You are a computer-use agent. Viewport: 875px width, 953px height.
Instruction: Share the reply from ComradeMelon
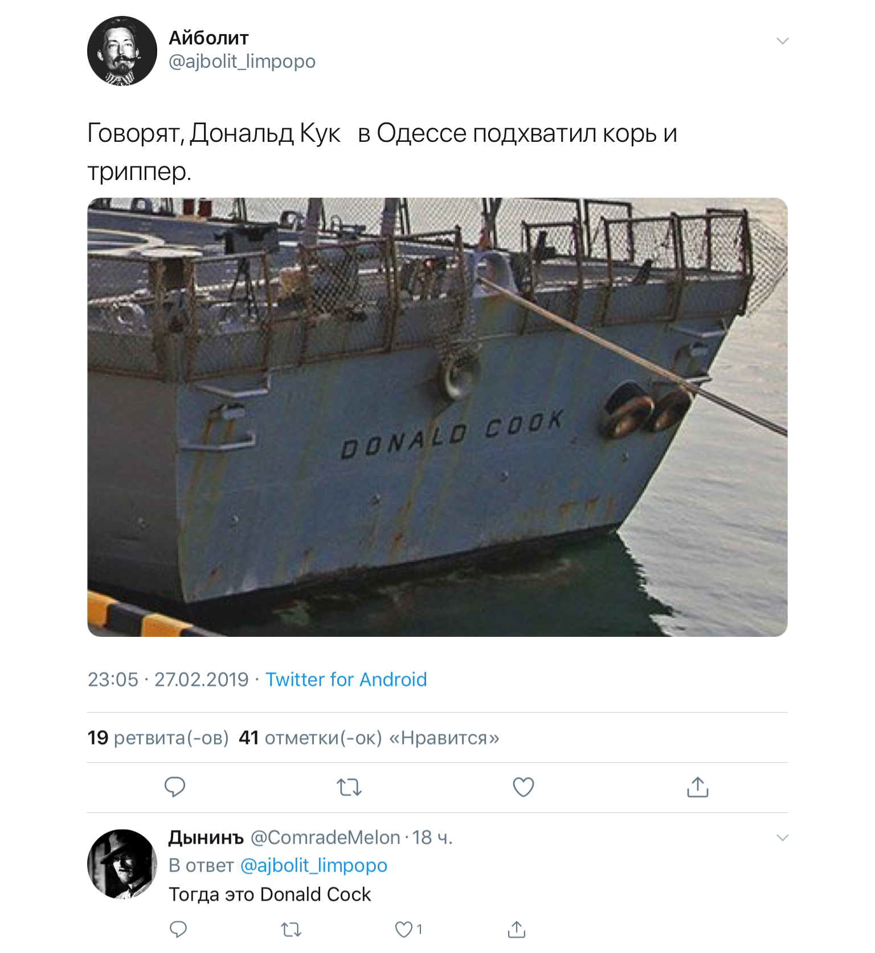tap(517, 930)
